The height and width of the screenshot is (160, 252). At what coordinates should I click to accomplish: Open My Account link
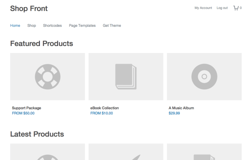click(x=203, y=8)
